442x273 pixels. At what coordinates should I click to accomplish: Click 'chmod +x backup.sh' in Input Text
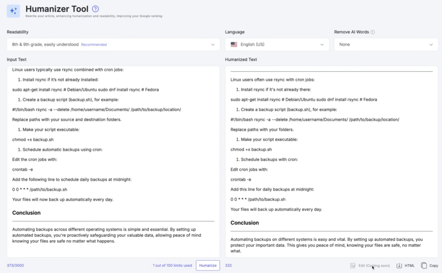[33, 139]
